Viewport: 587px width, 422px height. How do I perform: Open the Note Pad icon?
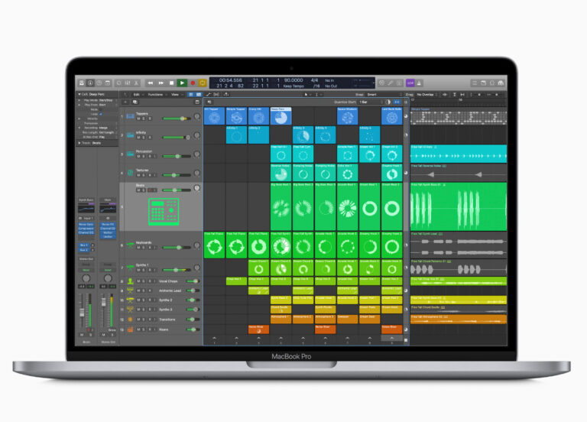click(x=483, y=83)
